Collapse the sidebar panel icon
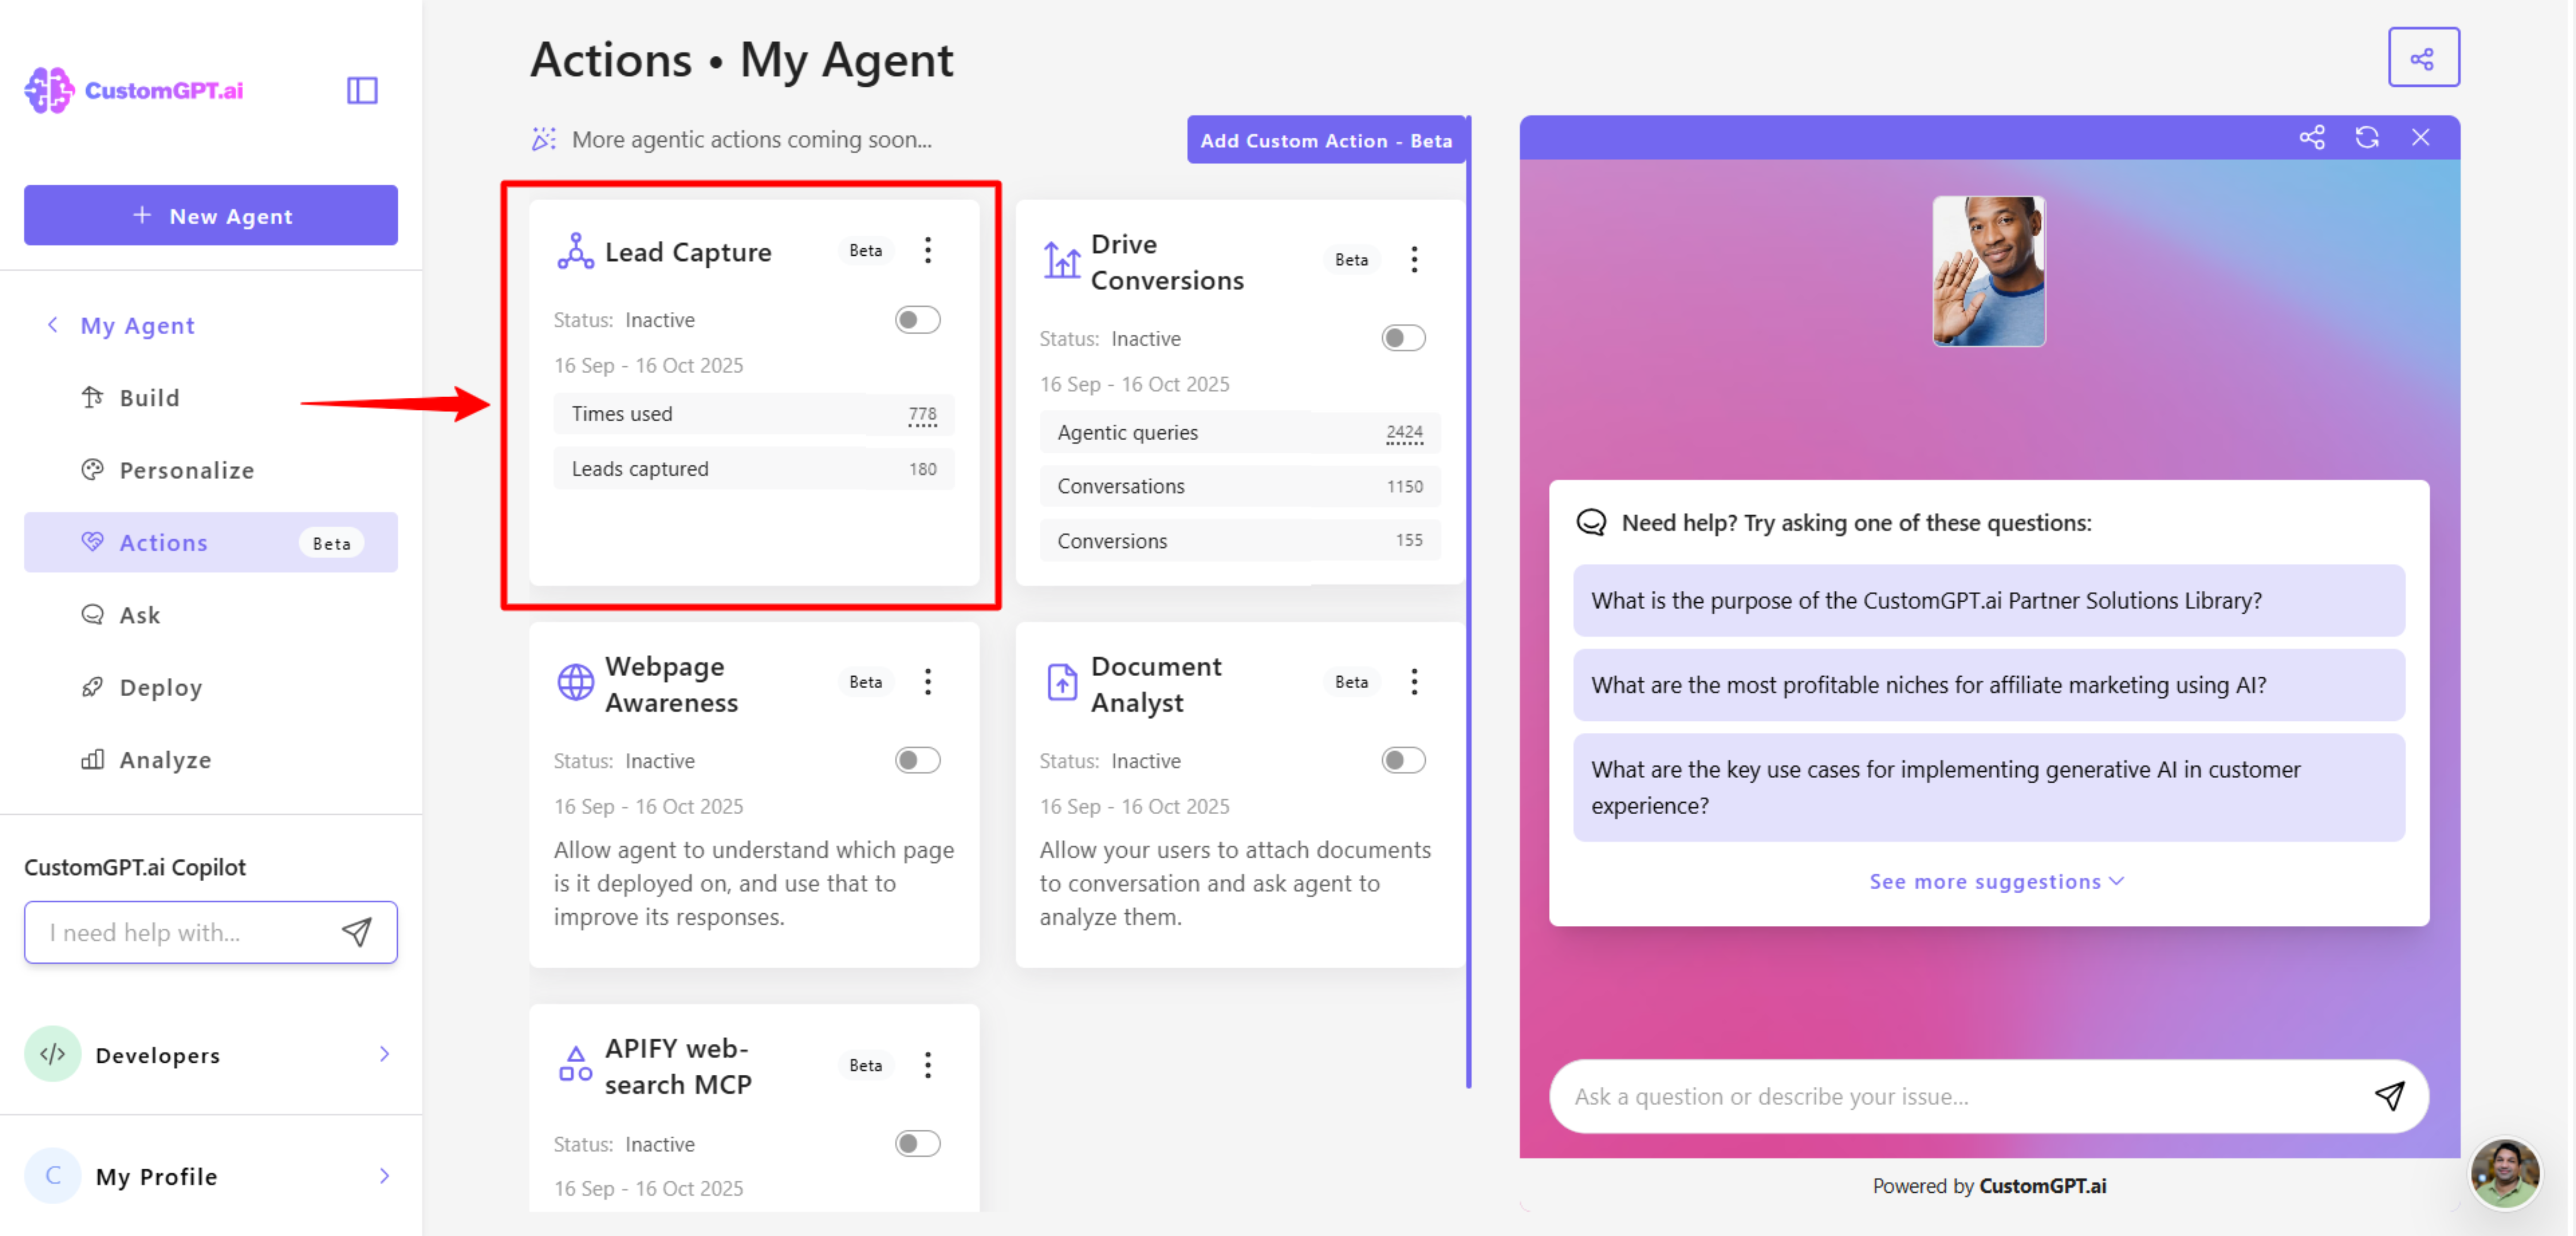This screenshot has height=1236, width=2576. point(362,90)
